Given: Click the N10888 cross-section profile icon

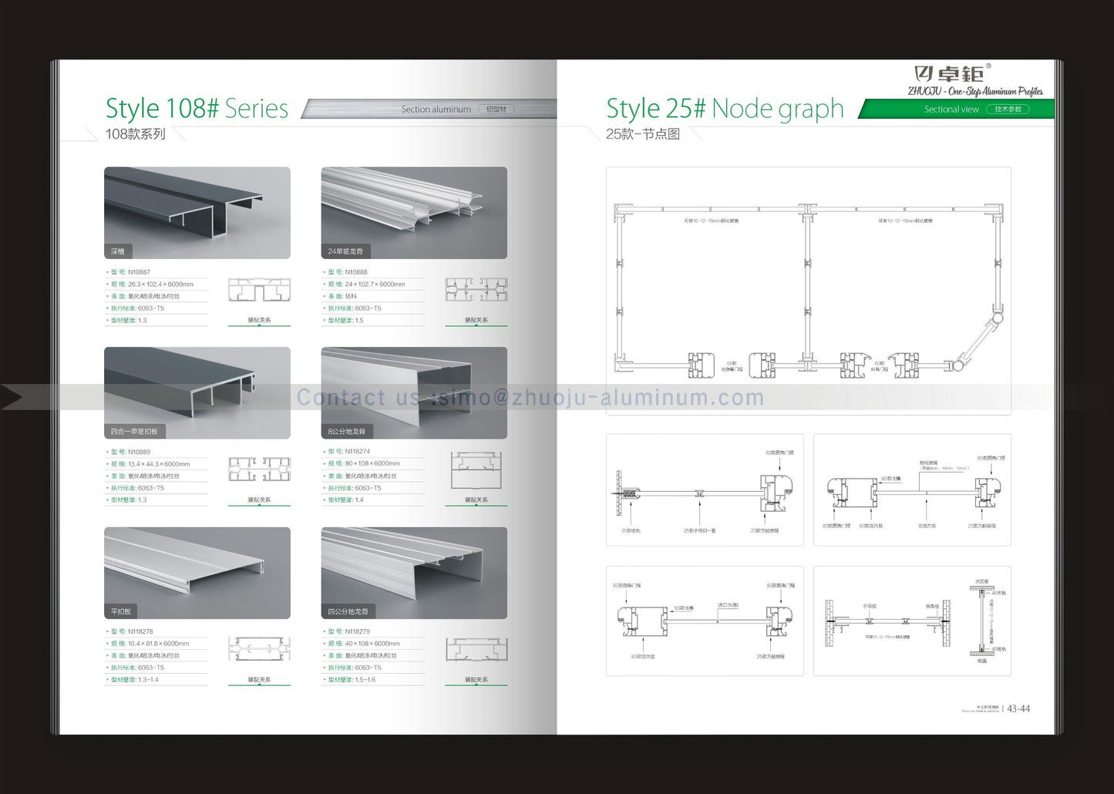Looking at the screenshot, I should coord(476,290).
